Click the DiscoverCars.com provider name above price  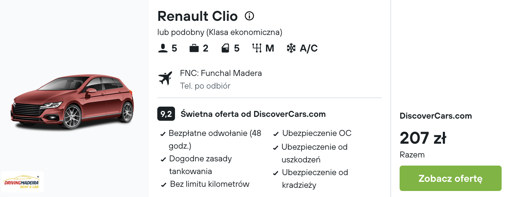coord(435,116)
